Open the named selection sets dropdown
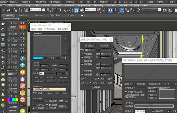177x113 pixels. coord(151,10)
